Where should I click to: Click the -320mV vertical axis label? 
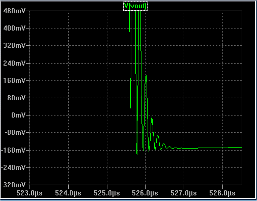coord(13,185)
